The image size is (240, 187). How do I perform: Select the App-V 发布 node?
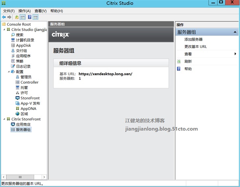tap(28, 103)
